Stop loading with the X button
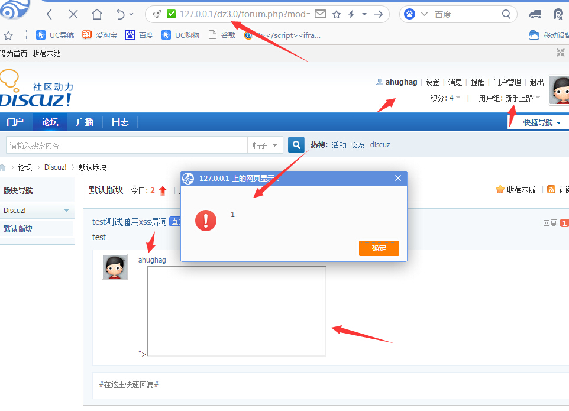569x411 pixels. pos(73,15)
